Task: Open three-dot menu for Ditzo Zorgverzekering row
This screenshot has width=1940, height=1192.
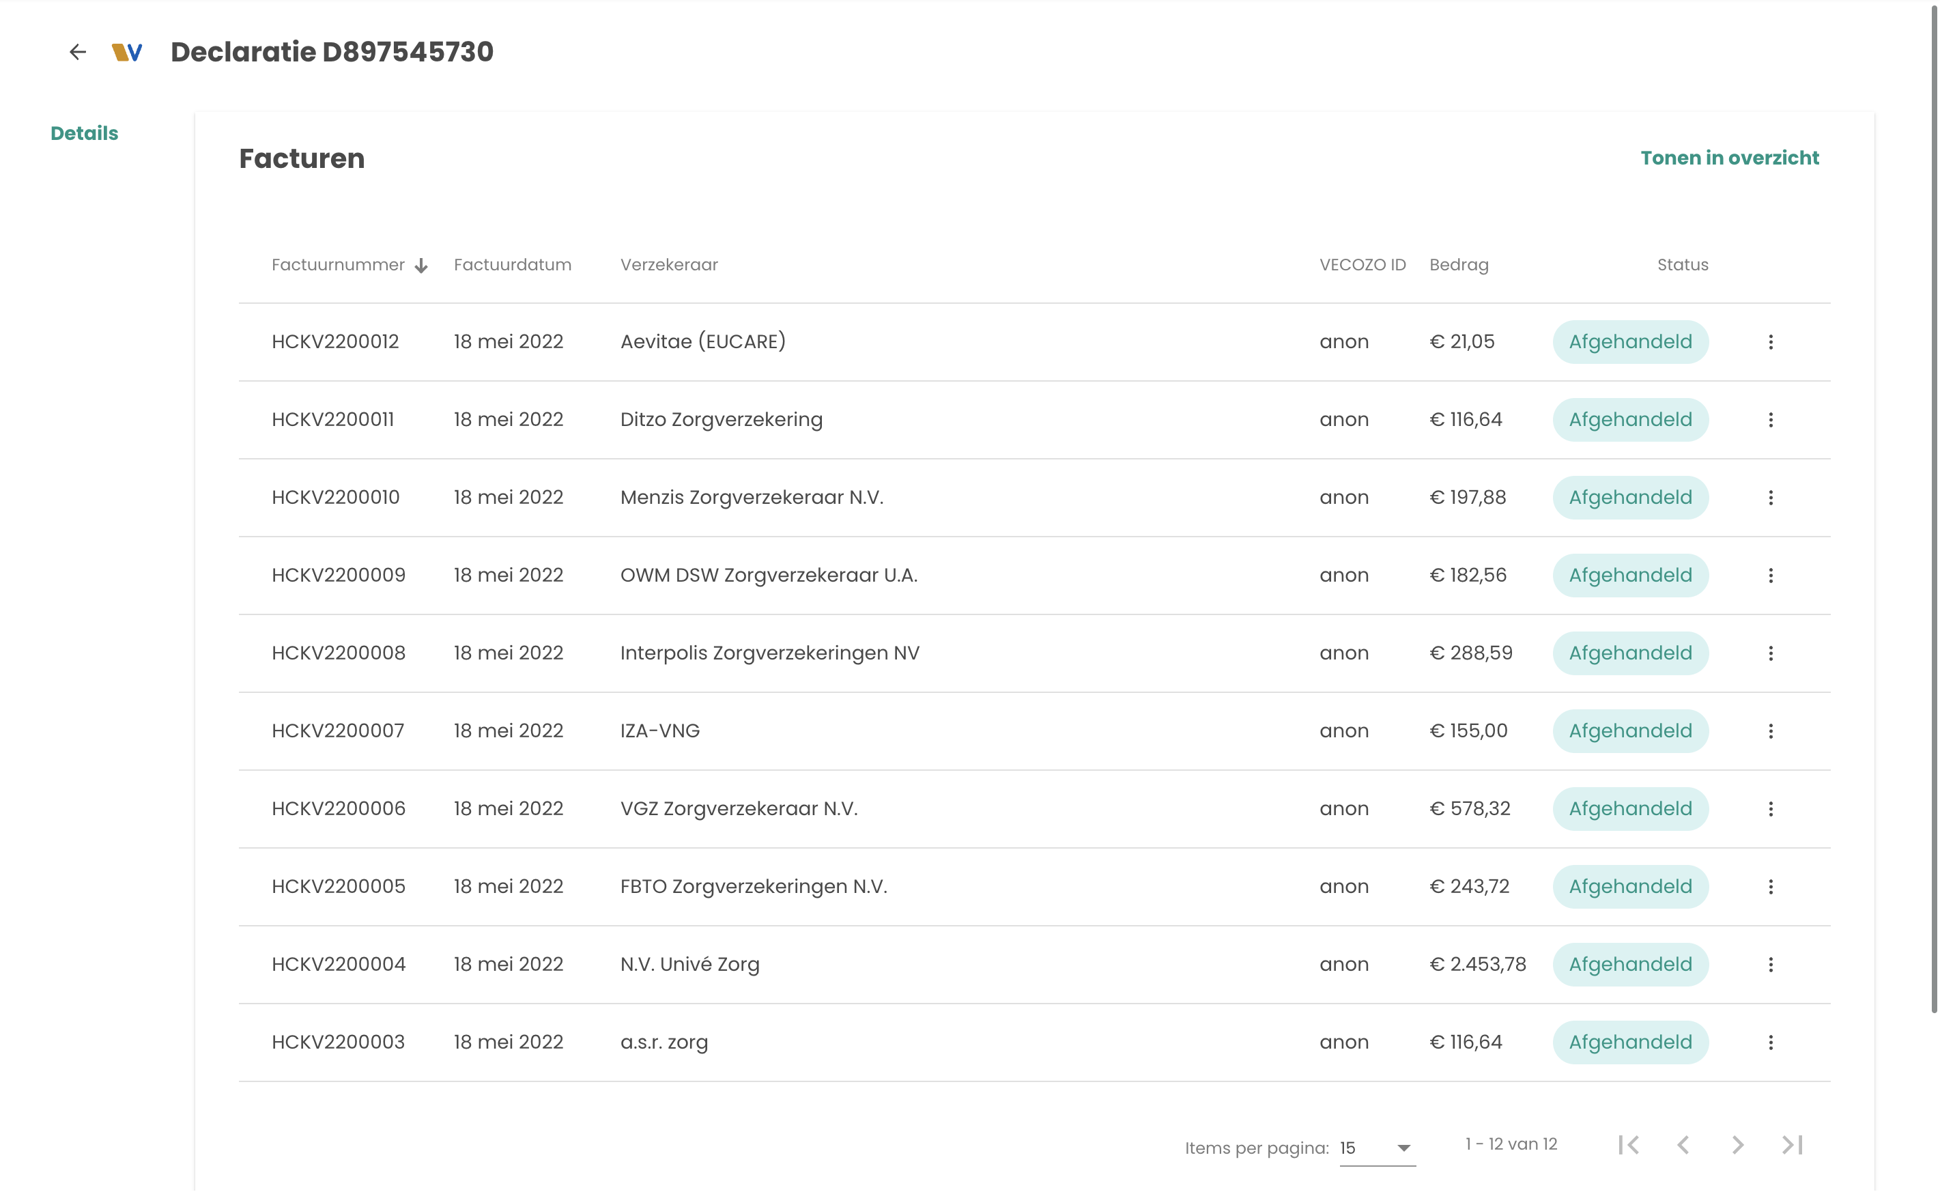Action: pyautogui.click(x=1770, y=419)
